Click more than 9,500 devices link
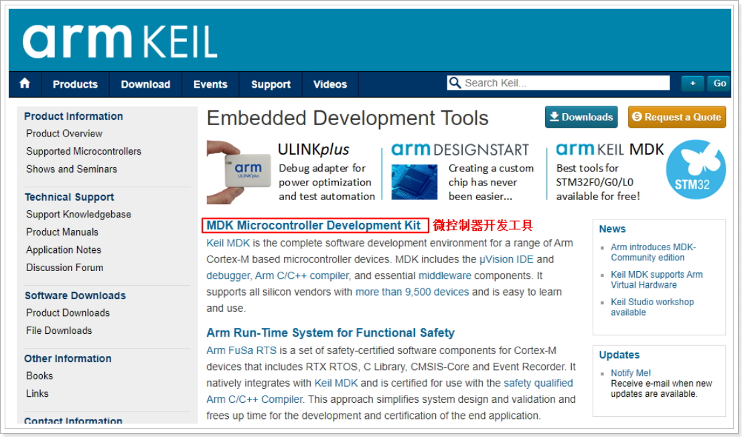Screen dimensions: 742x437 [x=412, y=292]
